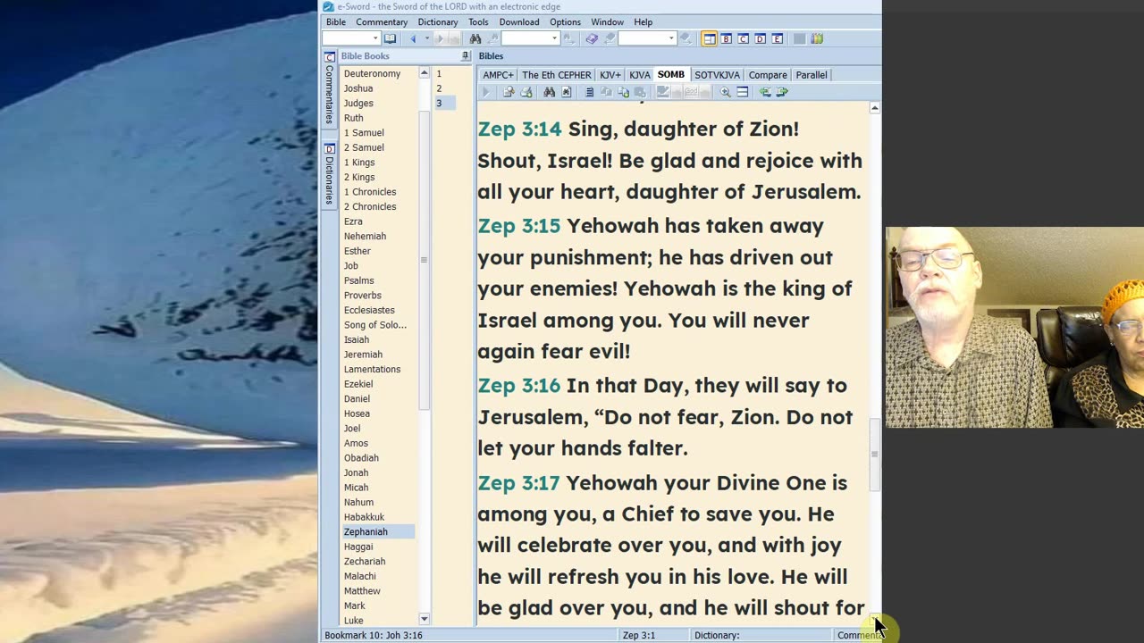The height and width of the screenshot is (643, 1144).
Task: Maximize Dictionary view with D icon
Action: pos(760,38)
